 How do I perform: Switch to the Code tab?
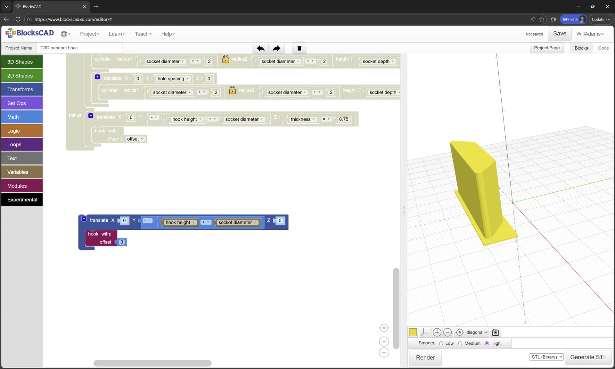(x=603, y=48)
